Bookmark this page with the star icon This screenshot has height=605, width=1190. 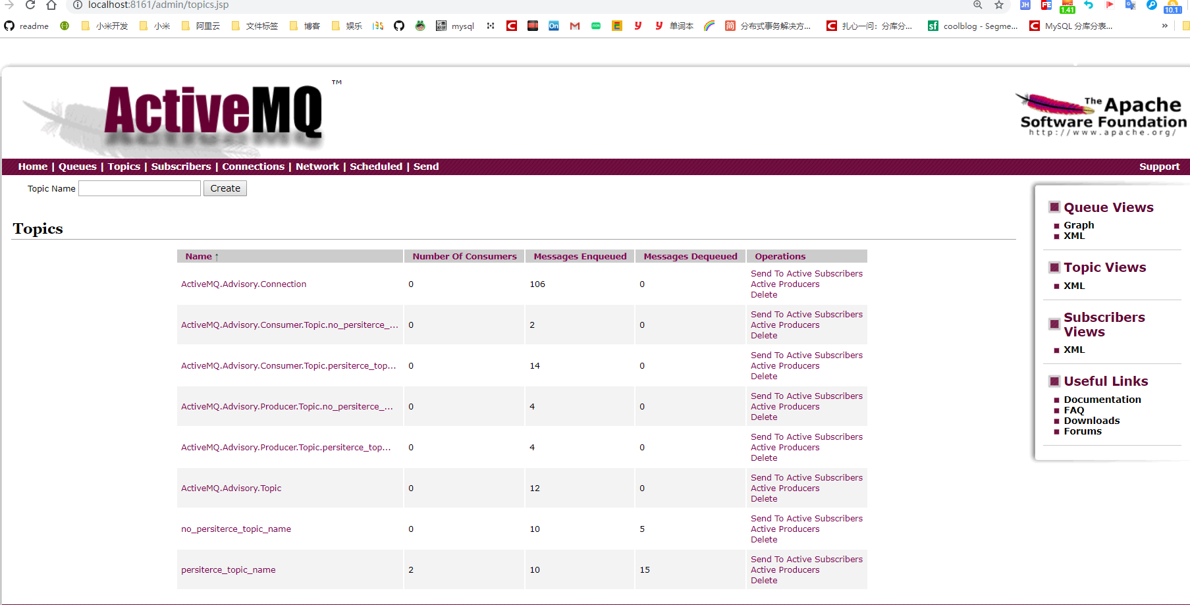(999, 5)
